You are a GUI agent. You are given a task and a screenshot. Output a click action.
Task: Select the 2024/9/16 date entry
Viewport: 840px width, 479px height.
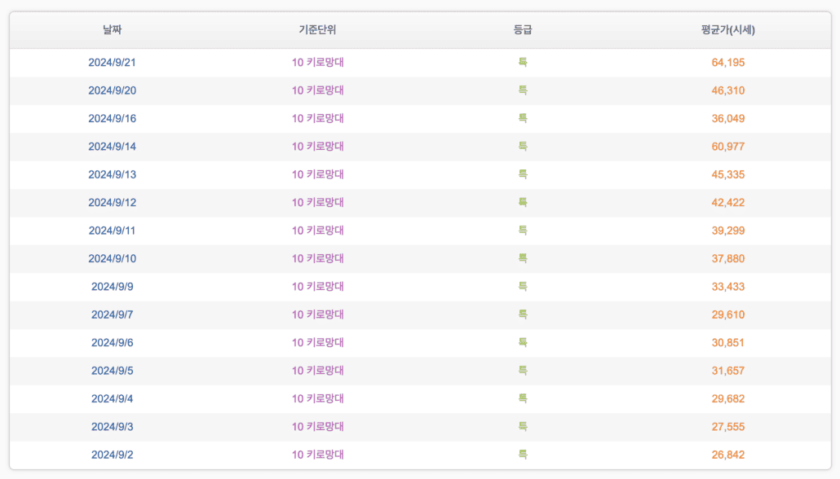(x=112, y=118)
